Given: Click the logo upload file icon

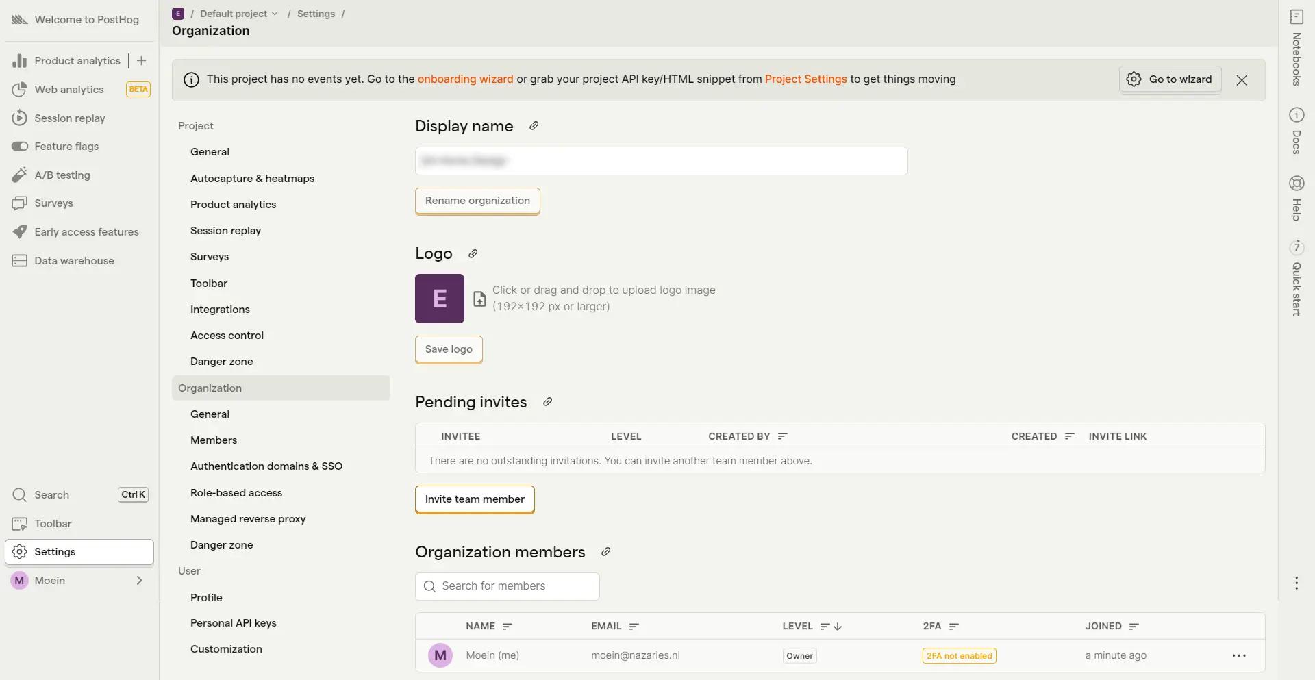Looking at the screenshot, I should point(480,299).
